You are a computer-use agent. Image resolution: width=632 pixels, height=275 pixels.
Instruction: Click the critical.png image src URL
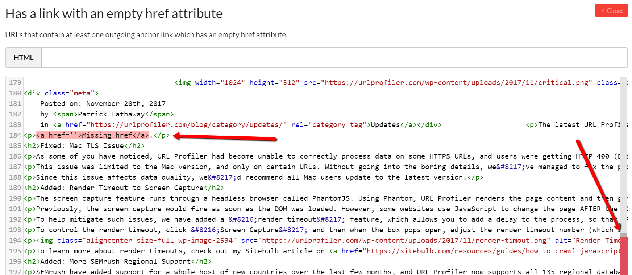click(456, 83)
